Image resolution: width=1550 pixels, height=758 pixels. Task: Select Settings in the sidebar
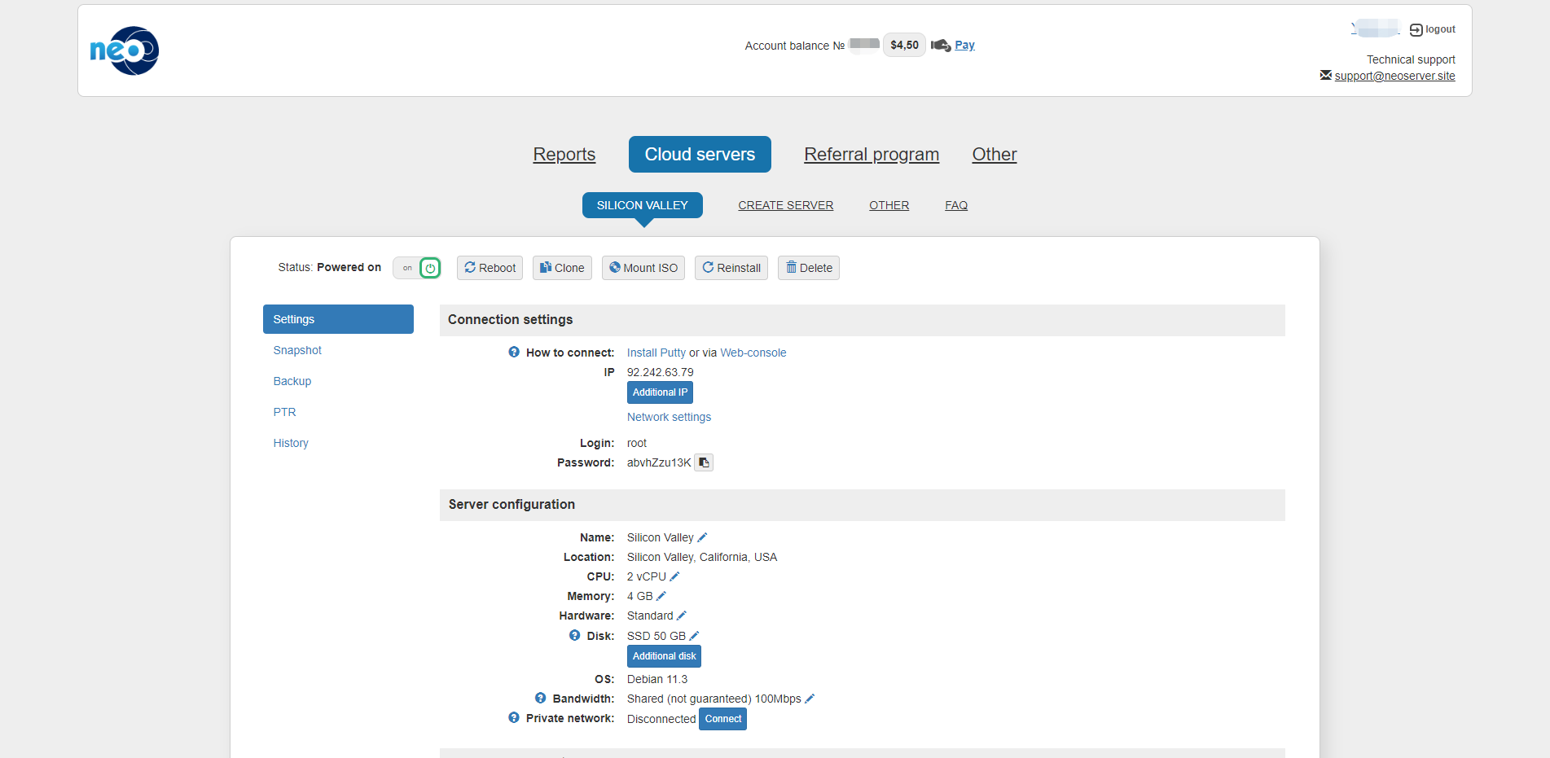click(338, 319)
